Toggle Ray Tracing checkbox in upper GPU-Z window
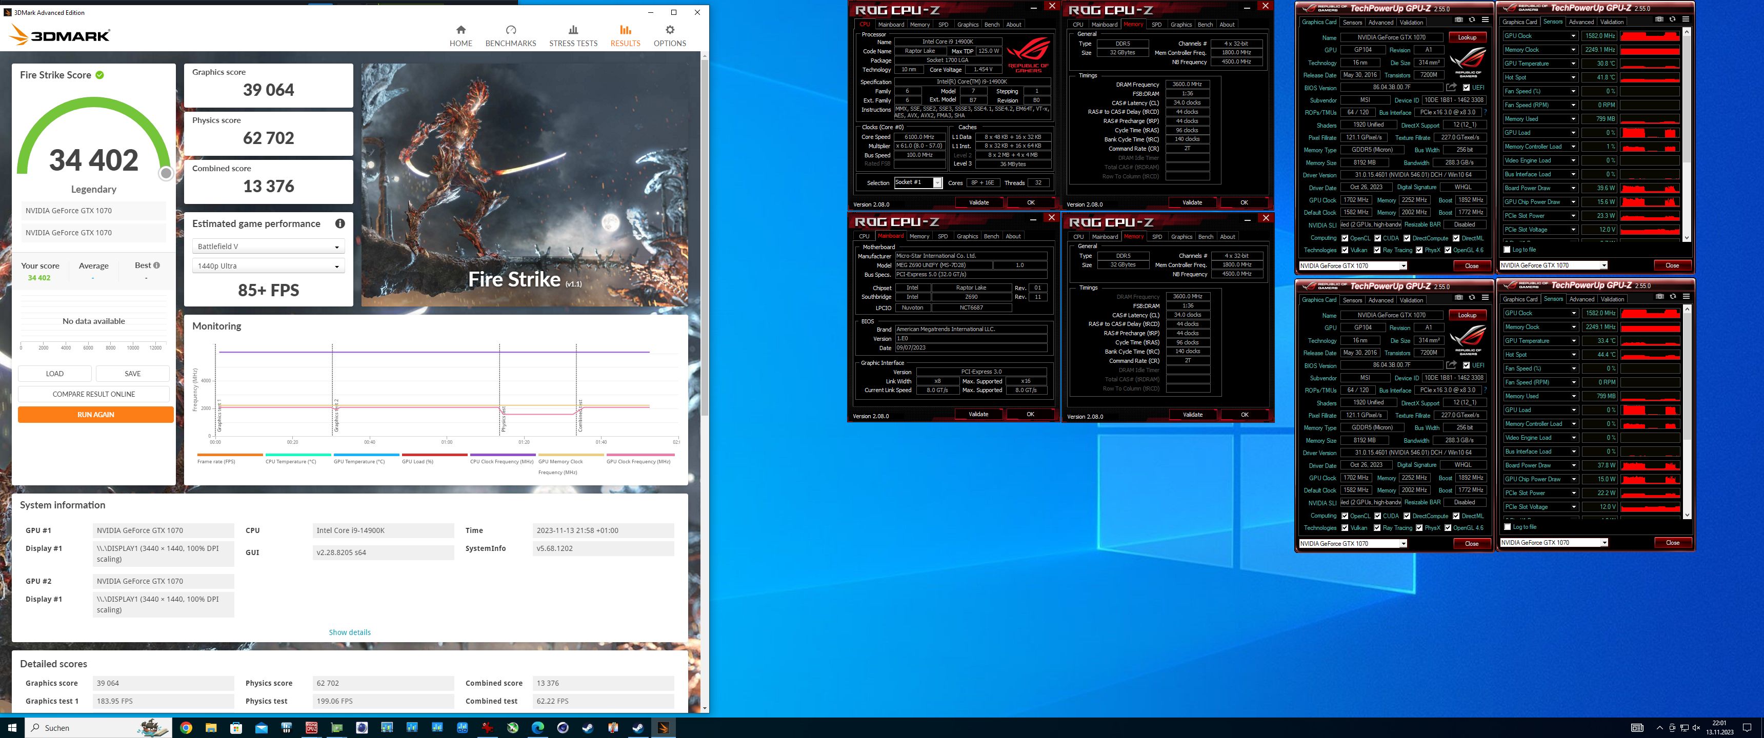 (1377, 250)
